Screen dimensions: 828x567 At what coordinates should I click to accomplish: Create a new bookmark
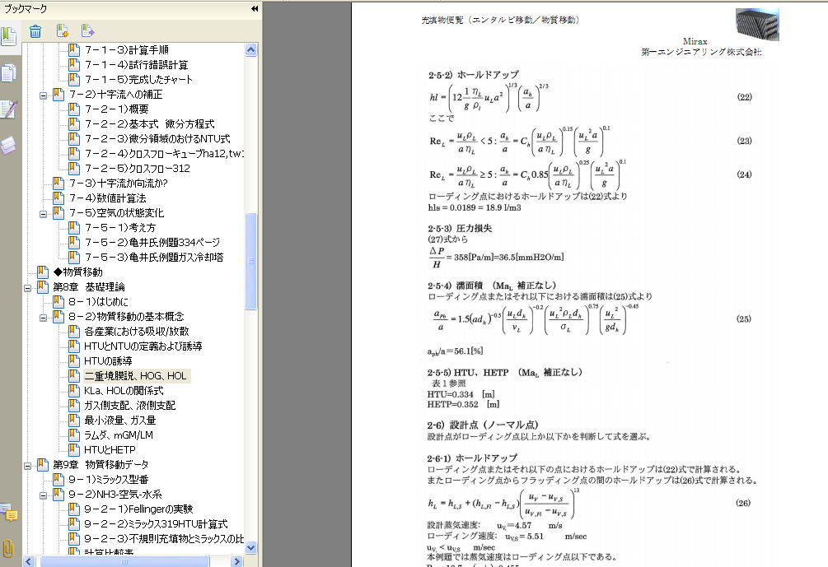coord(63,31)
